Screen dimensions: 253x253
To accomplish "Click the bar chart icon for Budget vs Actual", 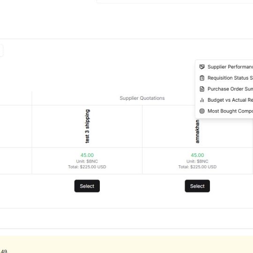I will [x=202, y=100].
